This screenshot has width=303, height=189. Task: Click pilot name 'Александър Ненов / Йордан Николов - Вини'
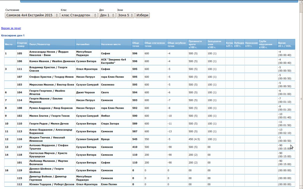coord(49,53)
